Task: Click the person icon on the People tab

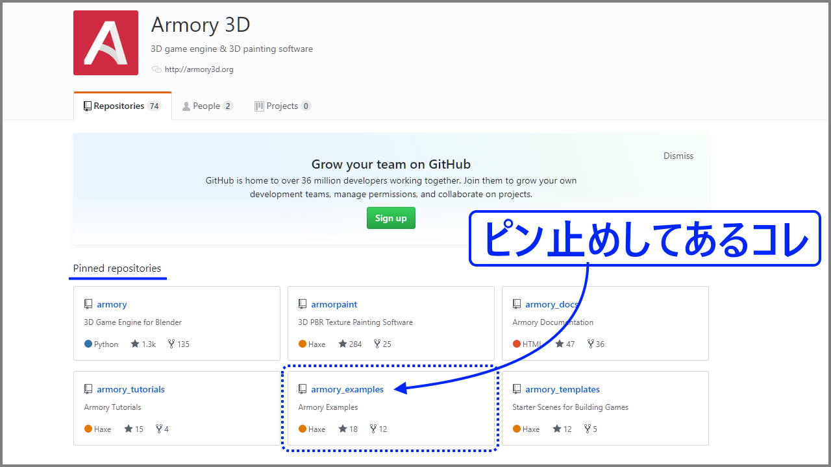Action: 186,105
